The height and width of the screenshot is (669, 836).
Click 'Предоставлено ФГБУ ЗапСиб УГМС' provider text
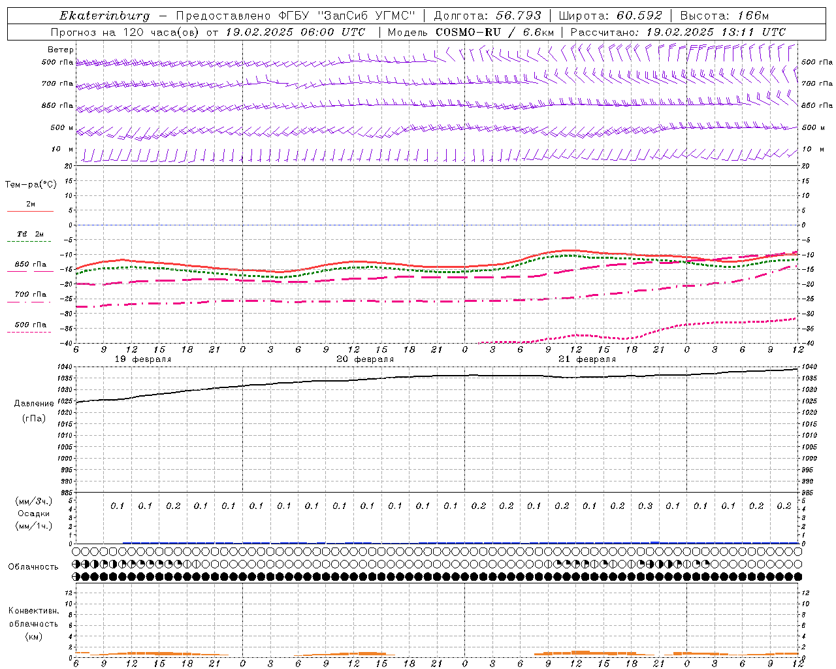(x=297, y=16)
